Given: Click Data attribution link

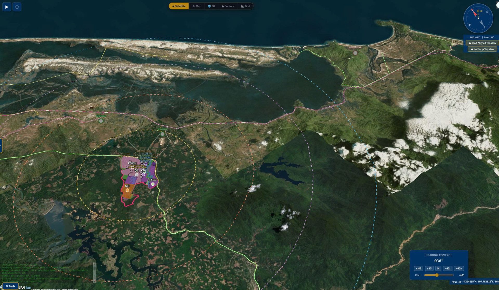Looking at the screenshot, I should tap(70, 289).
